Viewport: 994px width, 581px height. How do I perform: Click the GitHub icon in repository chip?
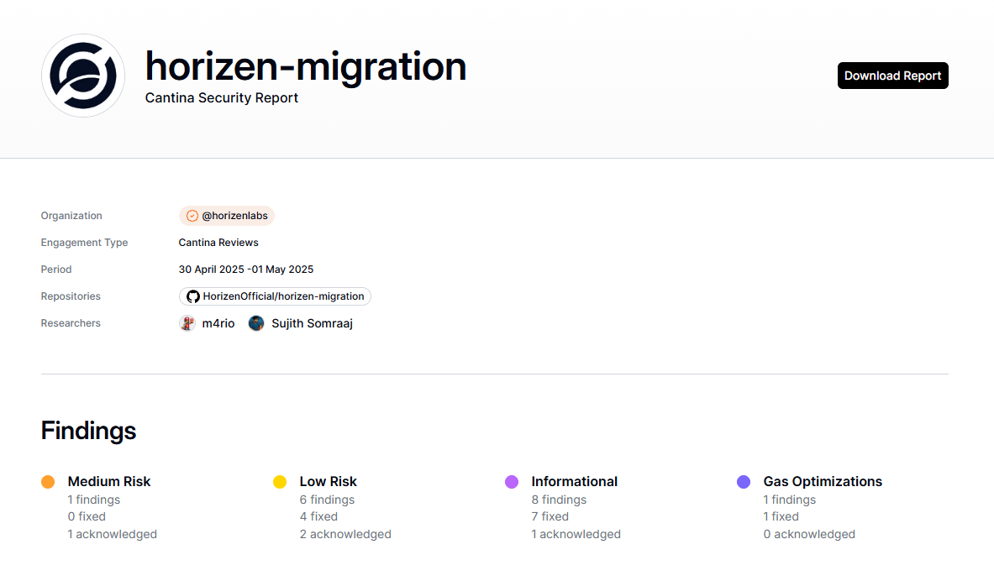pyautogui.click(x=193, y=296)
